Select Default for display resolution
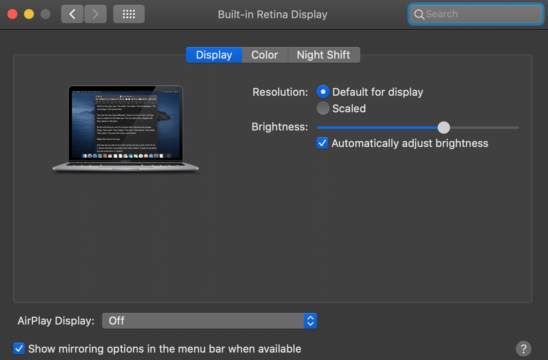Image resolution: width=548 pixels, height=360 pixels. click(x=323, y=92)
